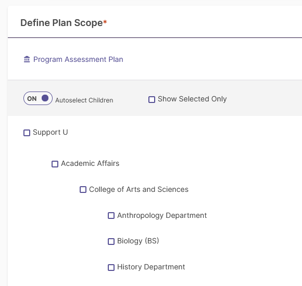Check the History Department checkbox
302x286 pixels.
coord(111,267)
